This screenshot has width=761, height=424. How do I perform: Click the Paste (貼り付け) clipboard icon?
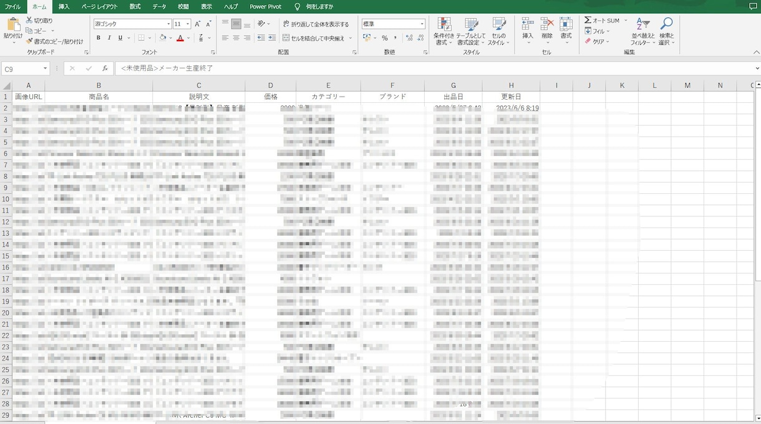point(12,25)
